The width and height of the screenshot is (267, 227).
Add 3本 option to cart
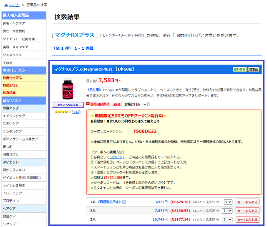pos(247,219)
